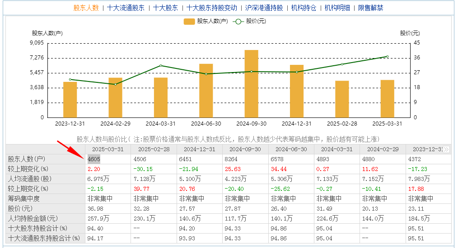Click per-capita shares 6.975万
458x248 pixels.
coord(98,179)
